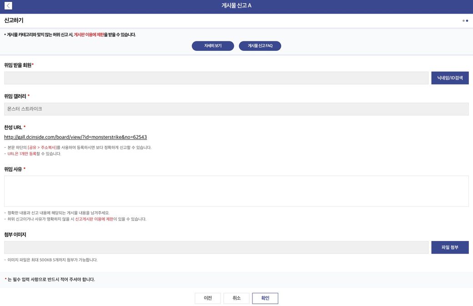473x306 pixels.
Task: Open the 게시물 신고 FAQ button
Action: 260,46
